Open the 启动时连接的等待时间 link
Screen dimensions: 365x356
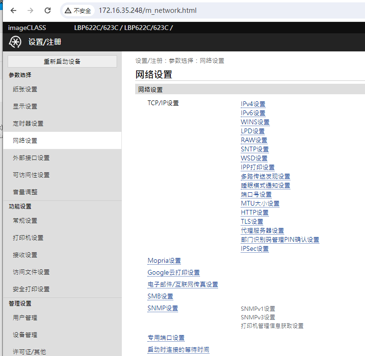[x=178, y=350]
